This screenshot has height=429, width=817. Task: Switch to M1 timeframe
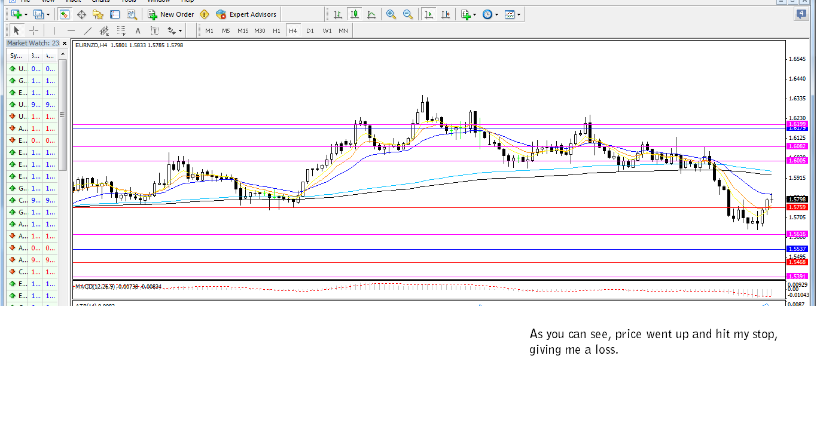[209, 30]
